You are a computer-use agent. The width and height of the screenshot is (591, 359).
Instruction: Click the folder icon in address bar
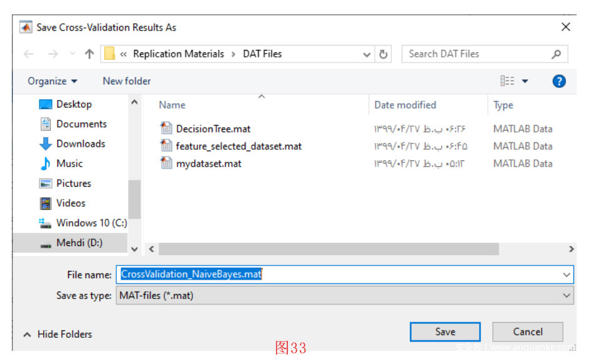pos(109,54)
